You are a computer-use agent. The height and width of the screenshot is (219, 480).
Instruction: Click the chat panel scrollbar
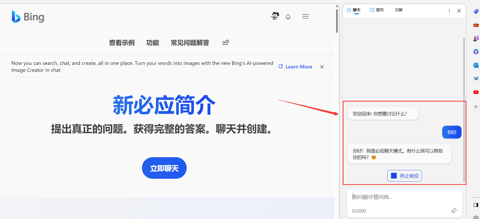(x=464, y=110)
